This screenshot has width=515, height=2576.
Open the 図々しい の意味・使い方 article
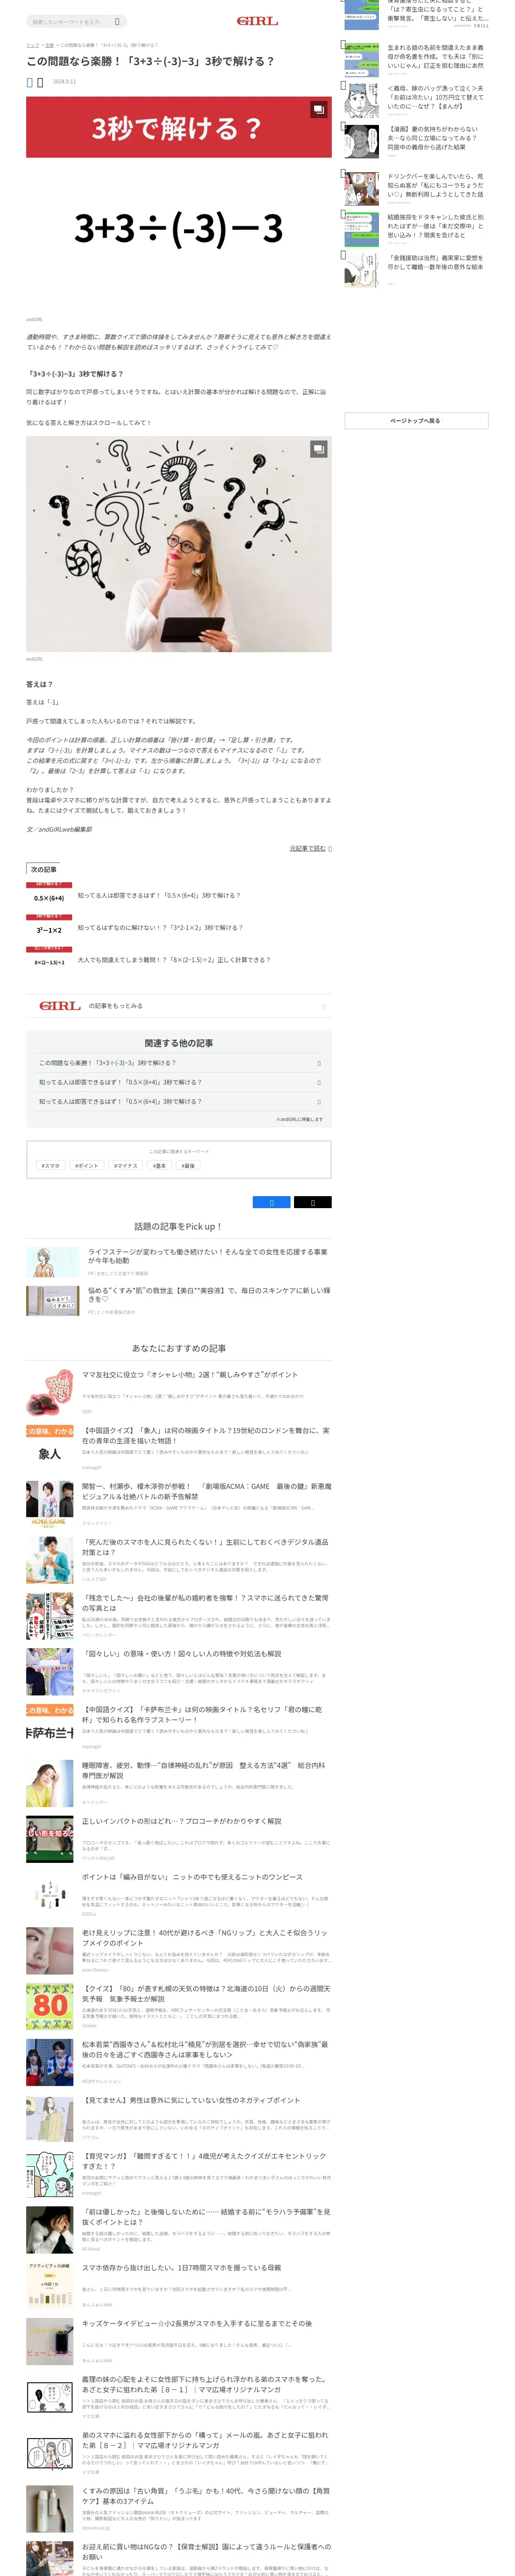181,1654
